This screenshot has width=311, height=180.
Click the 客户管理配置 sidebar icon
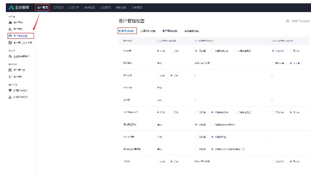pos(10,36)
